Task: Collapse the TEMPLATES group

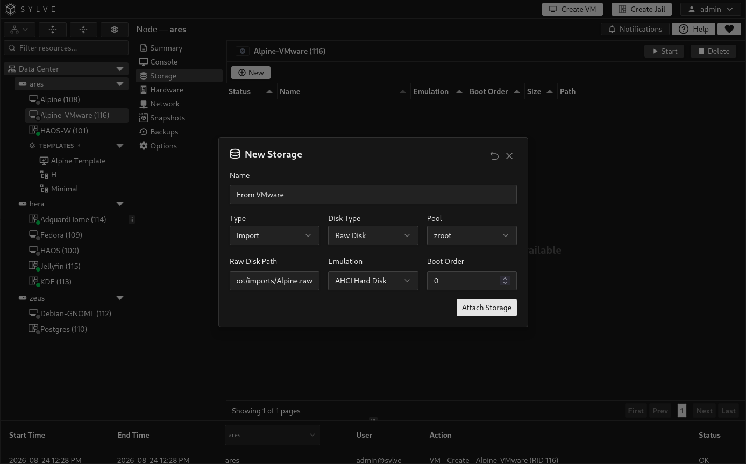Action: tap(120, 146)
